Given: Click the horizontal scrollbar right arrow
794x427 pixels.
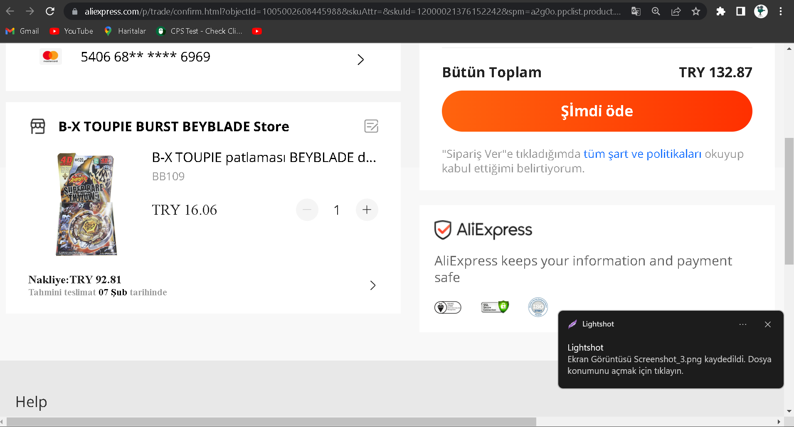Looking at the screenshot, I should [x=779, y=422].
